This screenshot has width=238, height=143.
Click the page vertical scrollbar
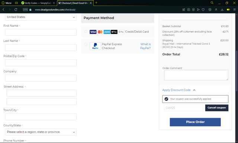[237, 71]
